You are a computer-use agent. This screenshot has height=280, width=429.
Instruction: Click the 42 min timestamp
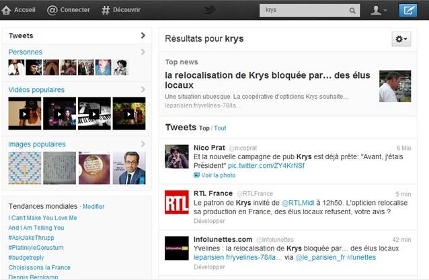click(x=401, y=240)
